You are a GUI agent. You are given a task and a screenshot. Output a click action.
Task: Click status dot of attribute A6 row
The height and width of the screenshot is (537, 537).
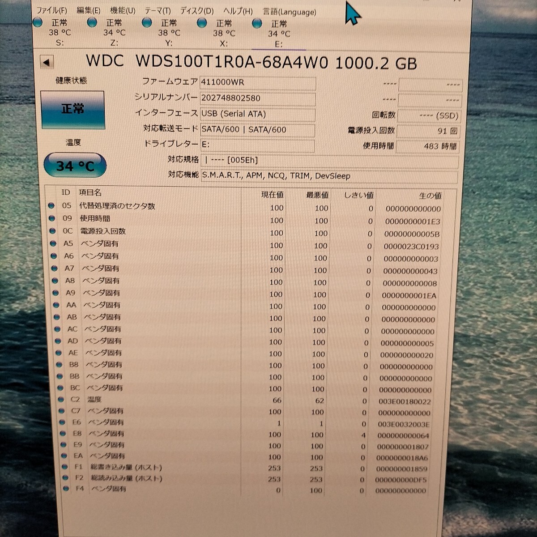click(x=54, y=256)
